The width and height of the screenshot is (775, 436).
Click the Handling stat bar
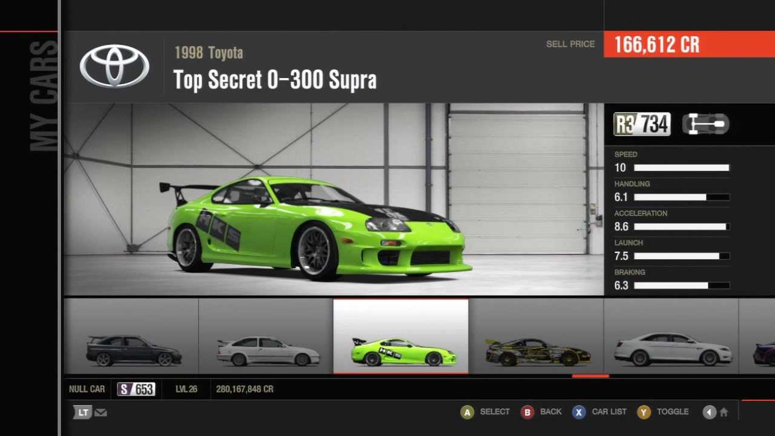coord(682,197)
